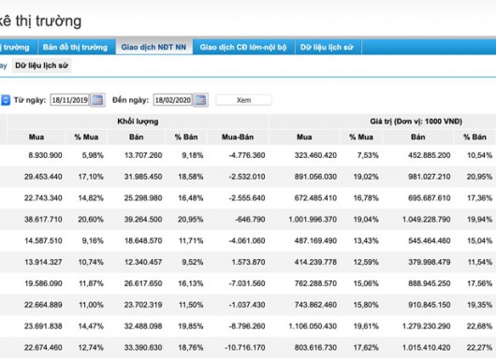
Task: Click the Đến ngày date field 18/02/2020
Action: click(173, 100)
